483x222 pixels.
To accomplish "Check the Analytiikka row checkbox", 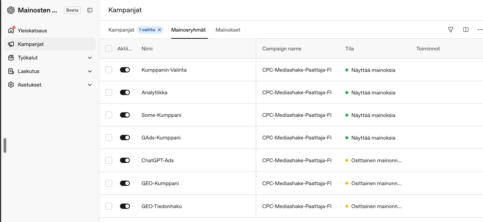I will point(109,93).
